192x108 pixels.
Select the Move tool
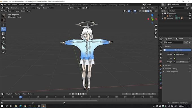[3, 25]
